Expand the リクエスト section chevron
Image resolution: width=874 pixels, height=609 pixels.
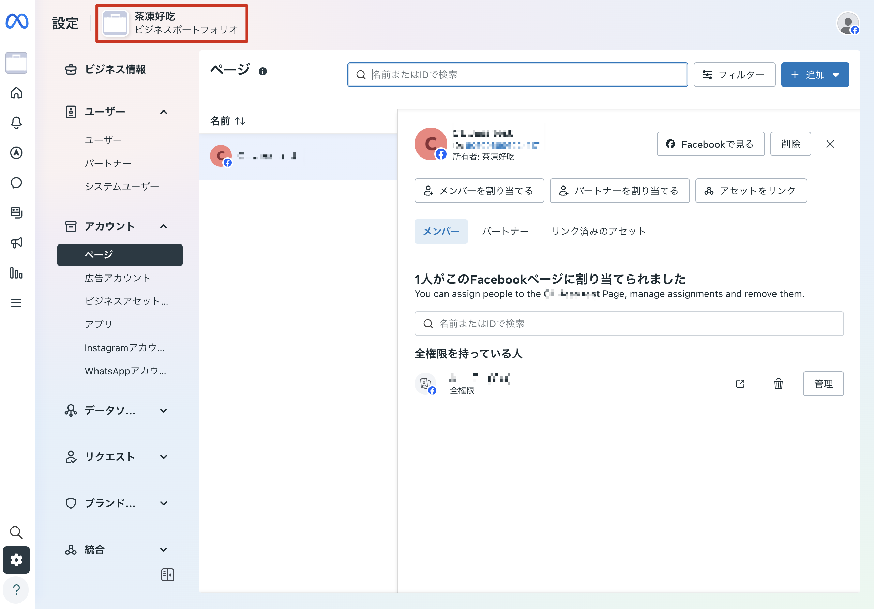(164, 457)
